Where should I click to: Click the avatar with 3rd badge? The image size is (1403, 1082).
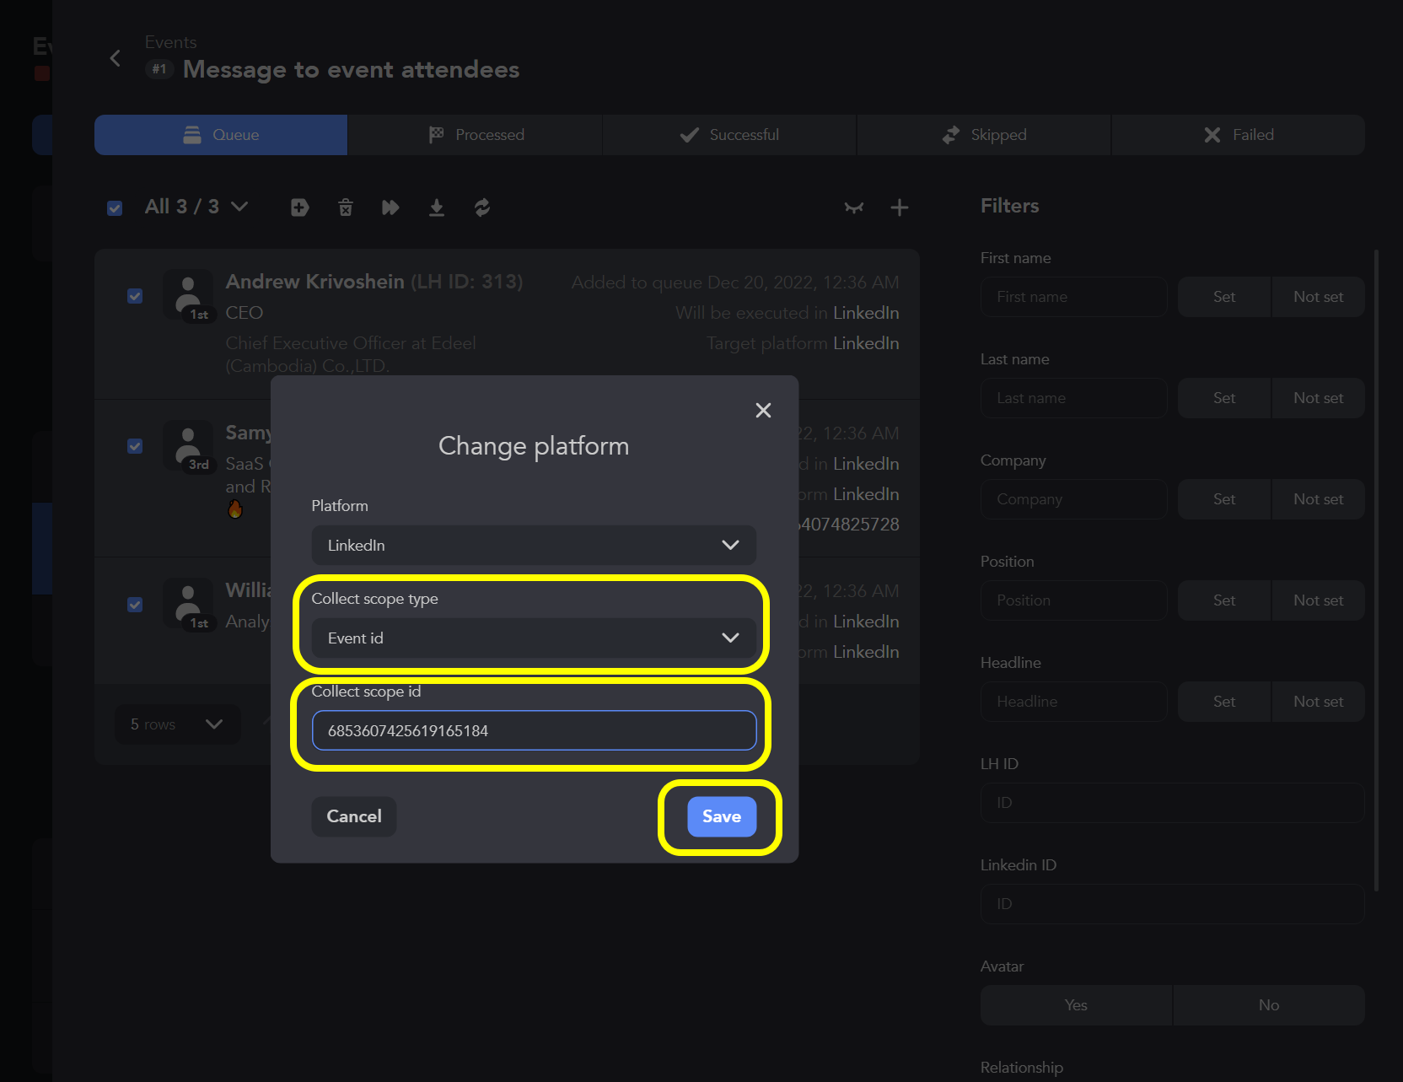(188, 444)
